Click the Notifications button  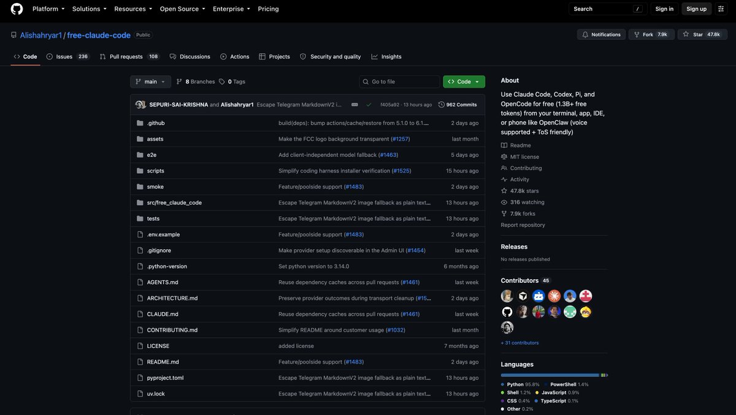(x=601, y=34)
